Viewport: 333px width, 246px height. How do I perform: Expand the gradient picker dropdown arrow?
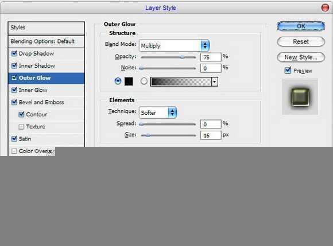click(x=215, y=81)
